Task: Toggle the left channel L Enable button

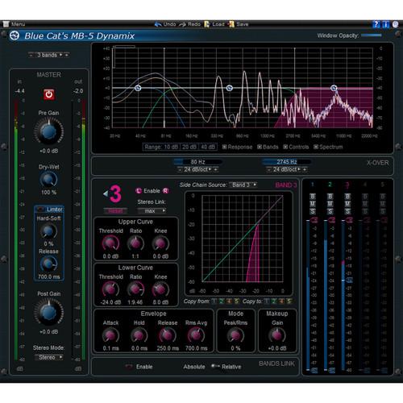Action: 139,191
